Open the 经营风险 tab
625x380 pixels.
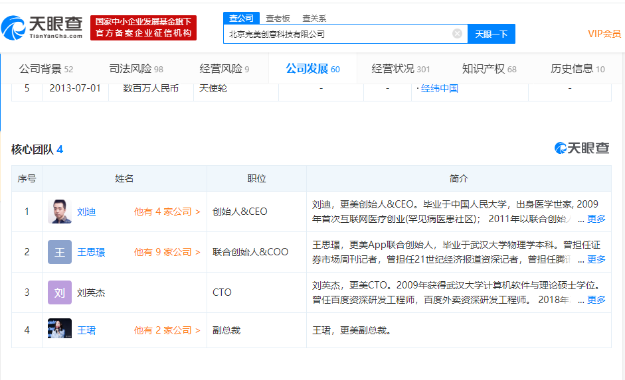coord(224,69)
